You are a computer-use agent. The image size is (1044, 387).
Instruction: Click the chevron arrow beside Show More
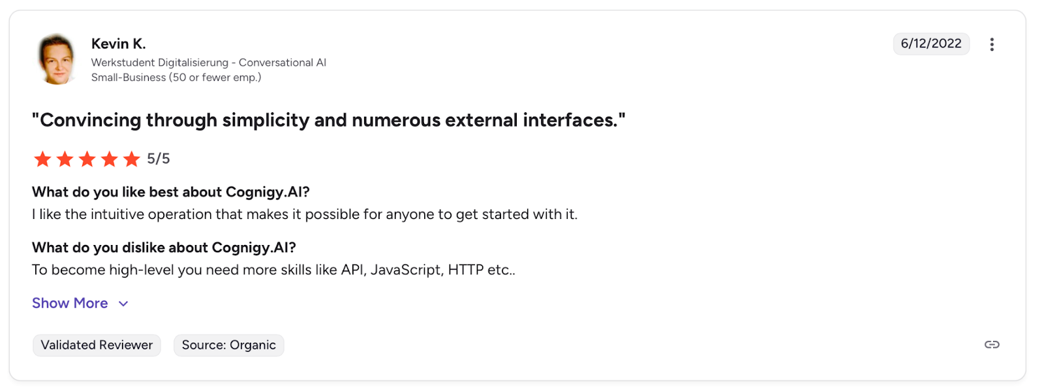point(123,304)
